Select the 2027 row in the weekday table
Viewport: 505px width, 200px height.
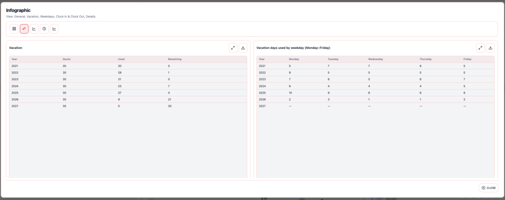(x=375, y=106)
